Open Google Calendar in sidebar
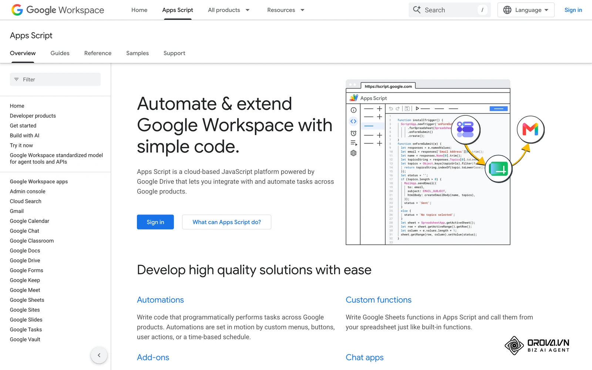592x370 pixels. click(30, 221)
